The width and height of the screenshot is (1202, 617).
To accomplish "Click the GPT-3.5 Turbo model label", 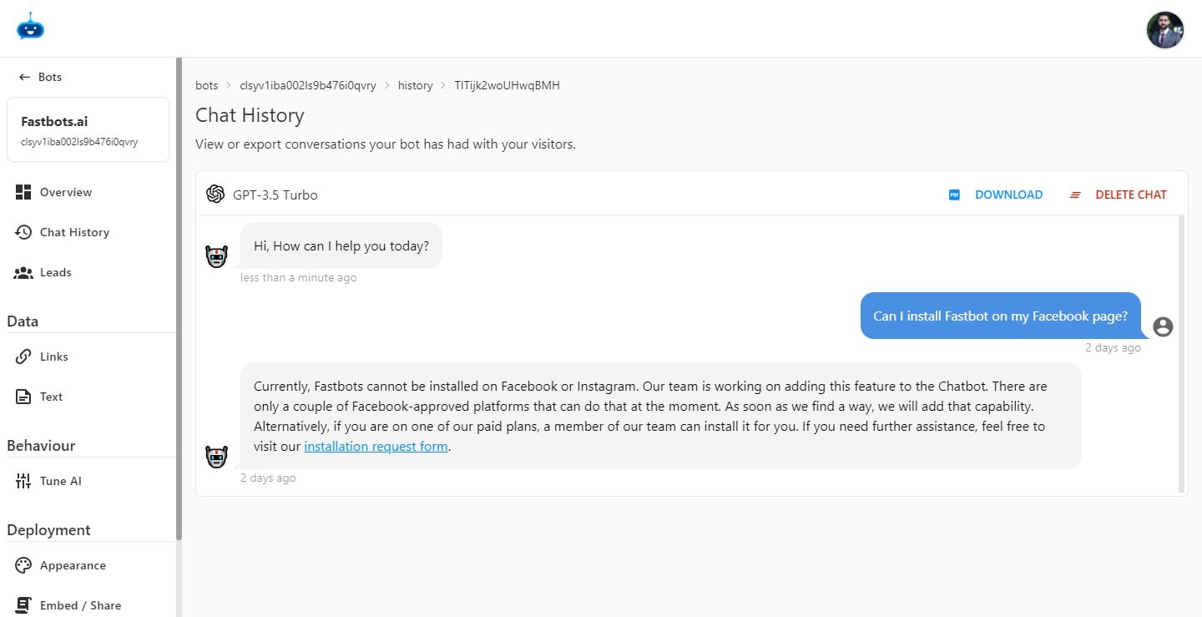I will [275, 195].
